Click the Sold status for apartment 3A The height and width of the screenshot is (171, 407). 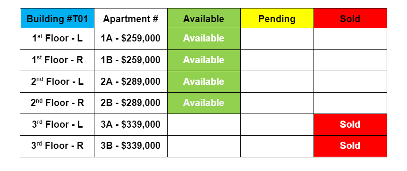click(x=350, y=124)
